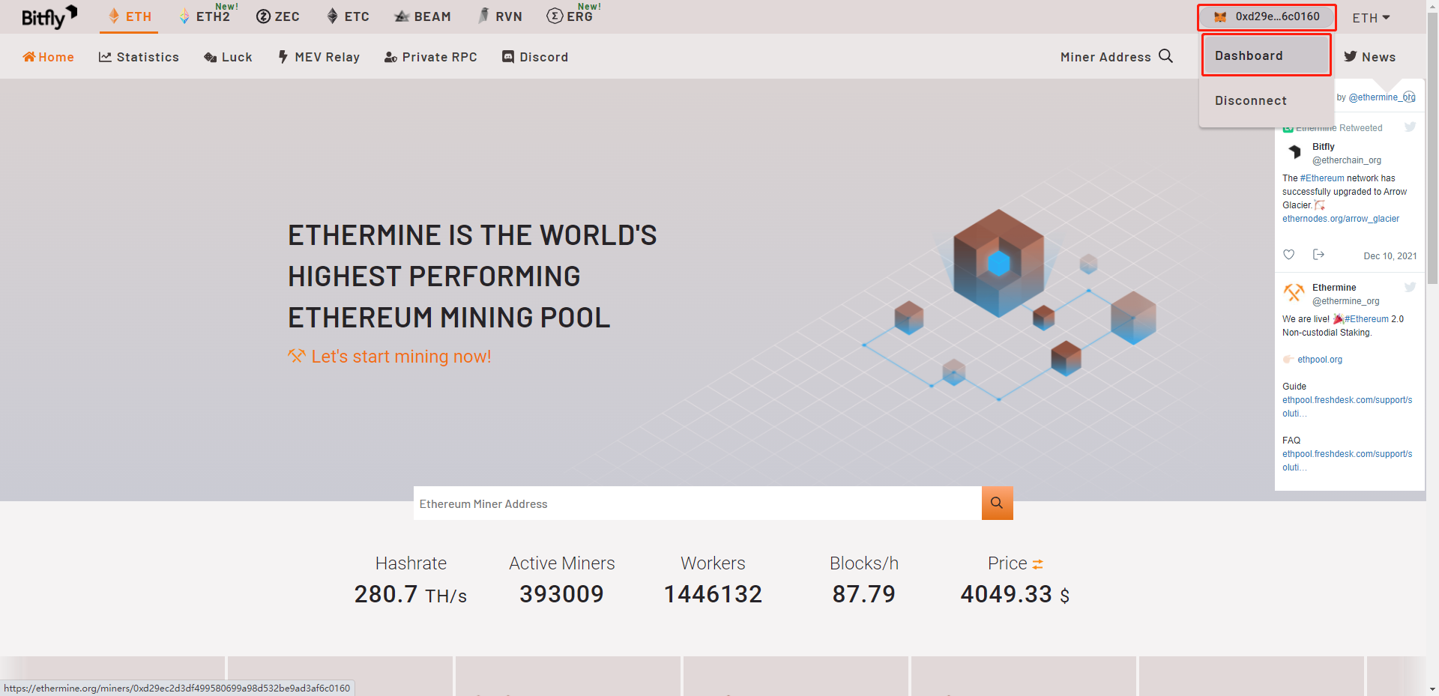Viewport: 1439px width, 696px height.
Task: Select the ZEC pool tab
Action: point(278,16)
